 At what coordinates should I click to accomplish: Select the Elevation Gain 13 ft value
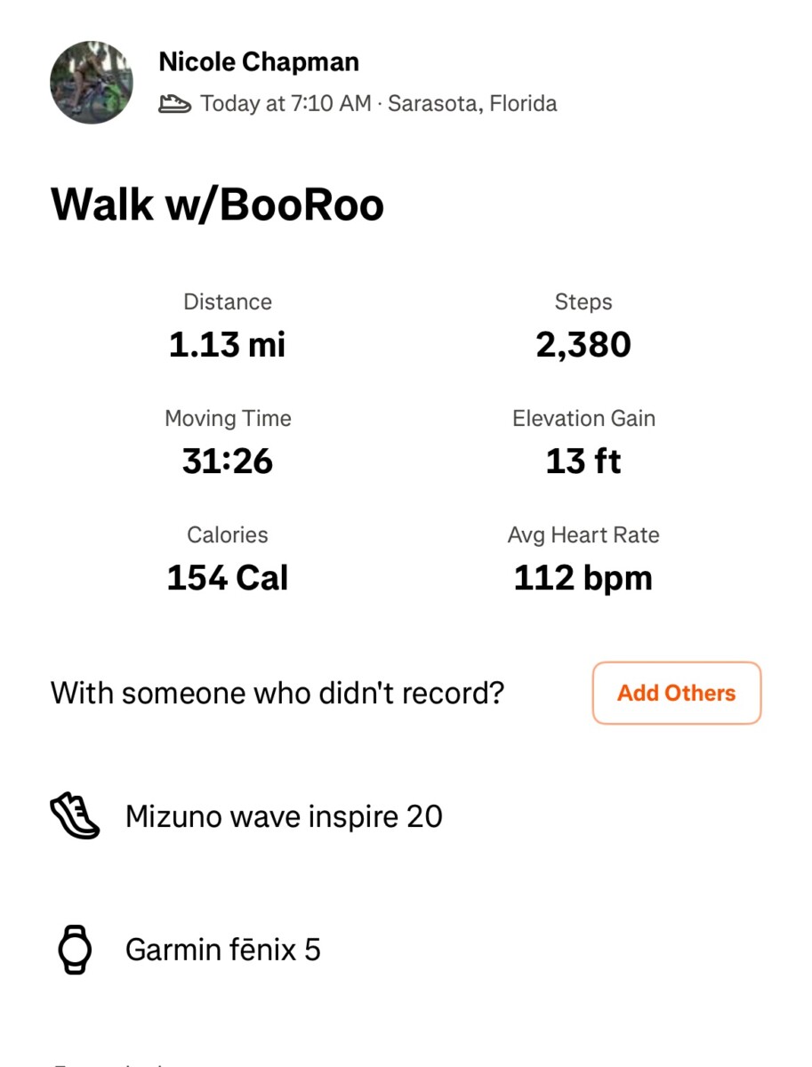coord(583,461)
